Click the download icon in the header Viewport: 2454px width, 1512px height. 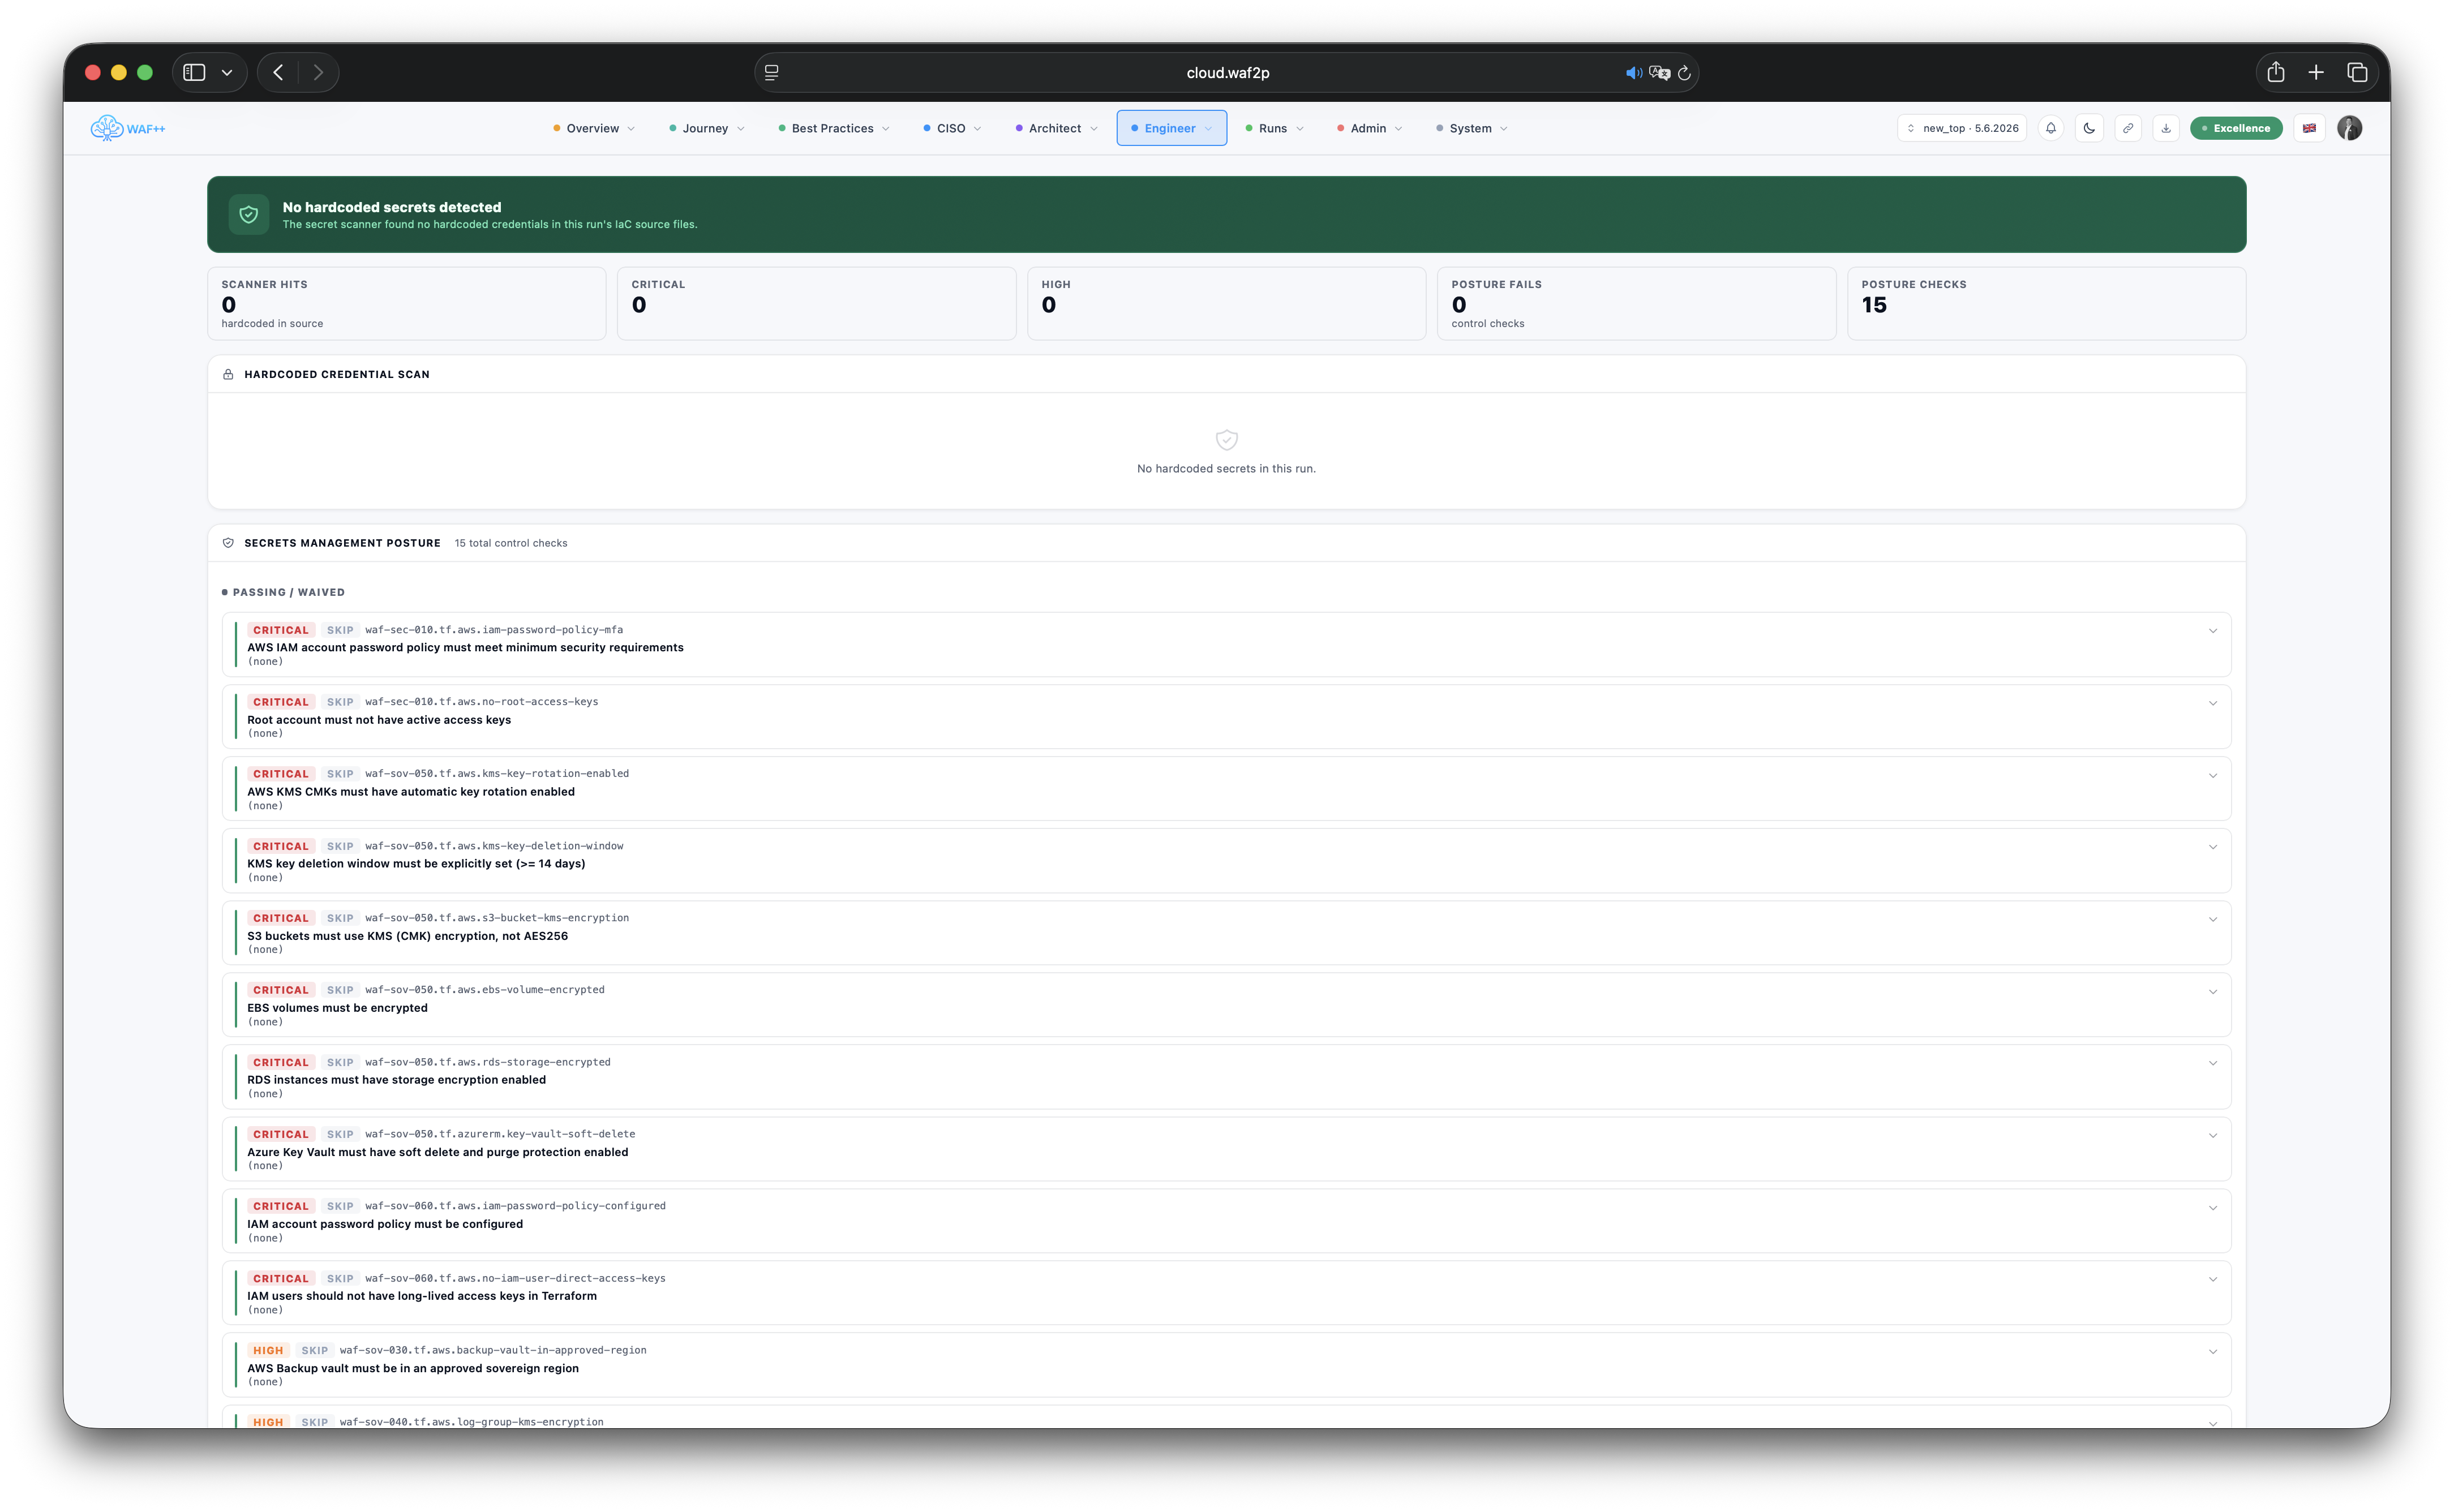pyautogui.click(x=2166, y=128)
